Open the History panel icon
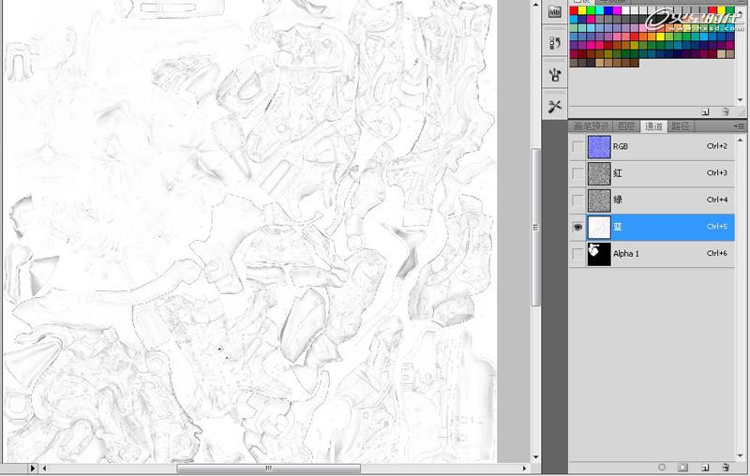The height and width of the screenshot is (476, 750). point(554,43)
